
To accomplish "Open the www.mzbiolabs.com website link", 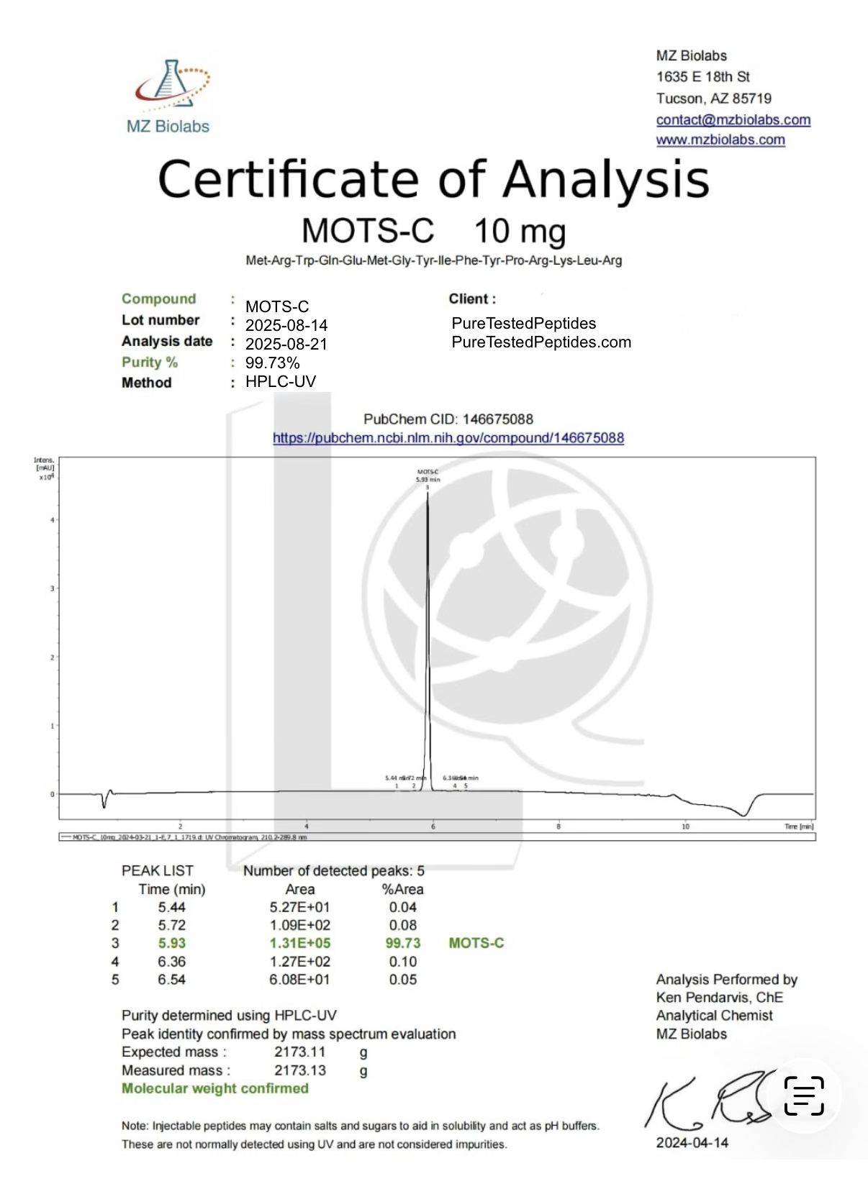I will (x=720, y=140).
